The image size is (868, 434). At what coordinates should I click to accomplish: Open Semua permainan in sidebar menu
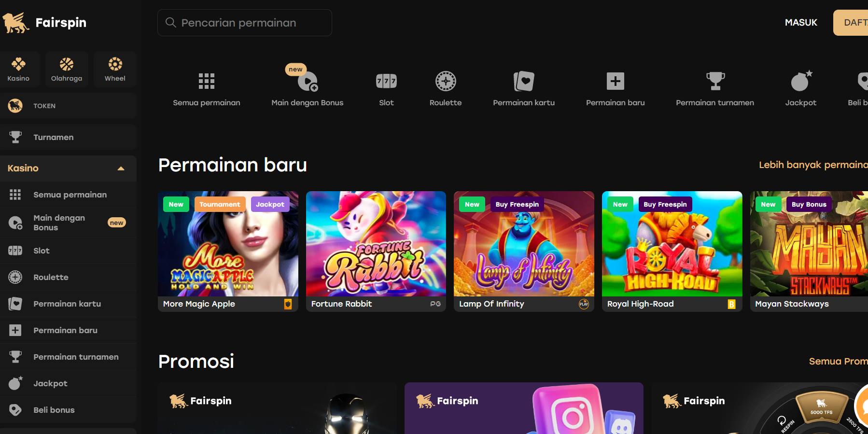click(68, 195)
